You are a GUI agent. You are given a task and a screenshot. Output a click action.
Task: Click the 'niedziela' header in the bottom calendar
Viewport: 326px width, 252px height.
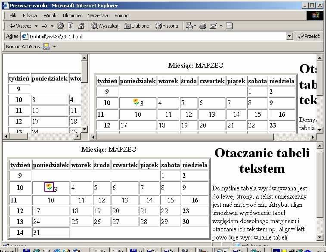coord(195,165)
